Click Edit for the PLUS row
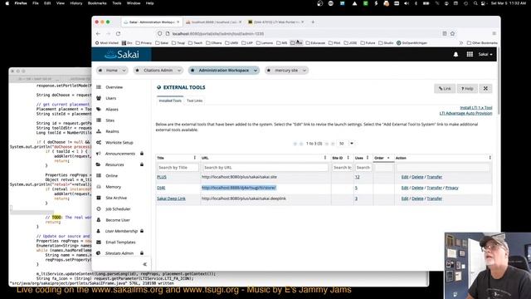This screenshot has width=531, height=299. (x=405, y=177)
